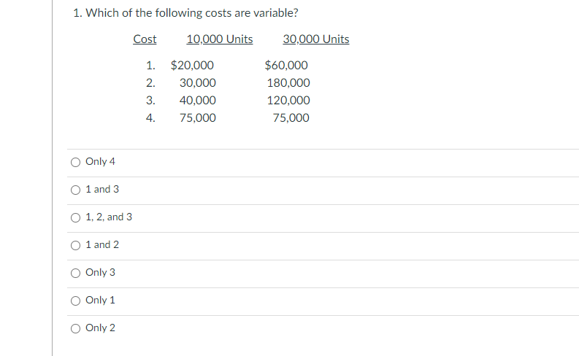This screenshot has height=356, width=579.
Task: Click the "Only 3" answer label text
Action: [100, 272]
